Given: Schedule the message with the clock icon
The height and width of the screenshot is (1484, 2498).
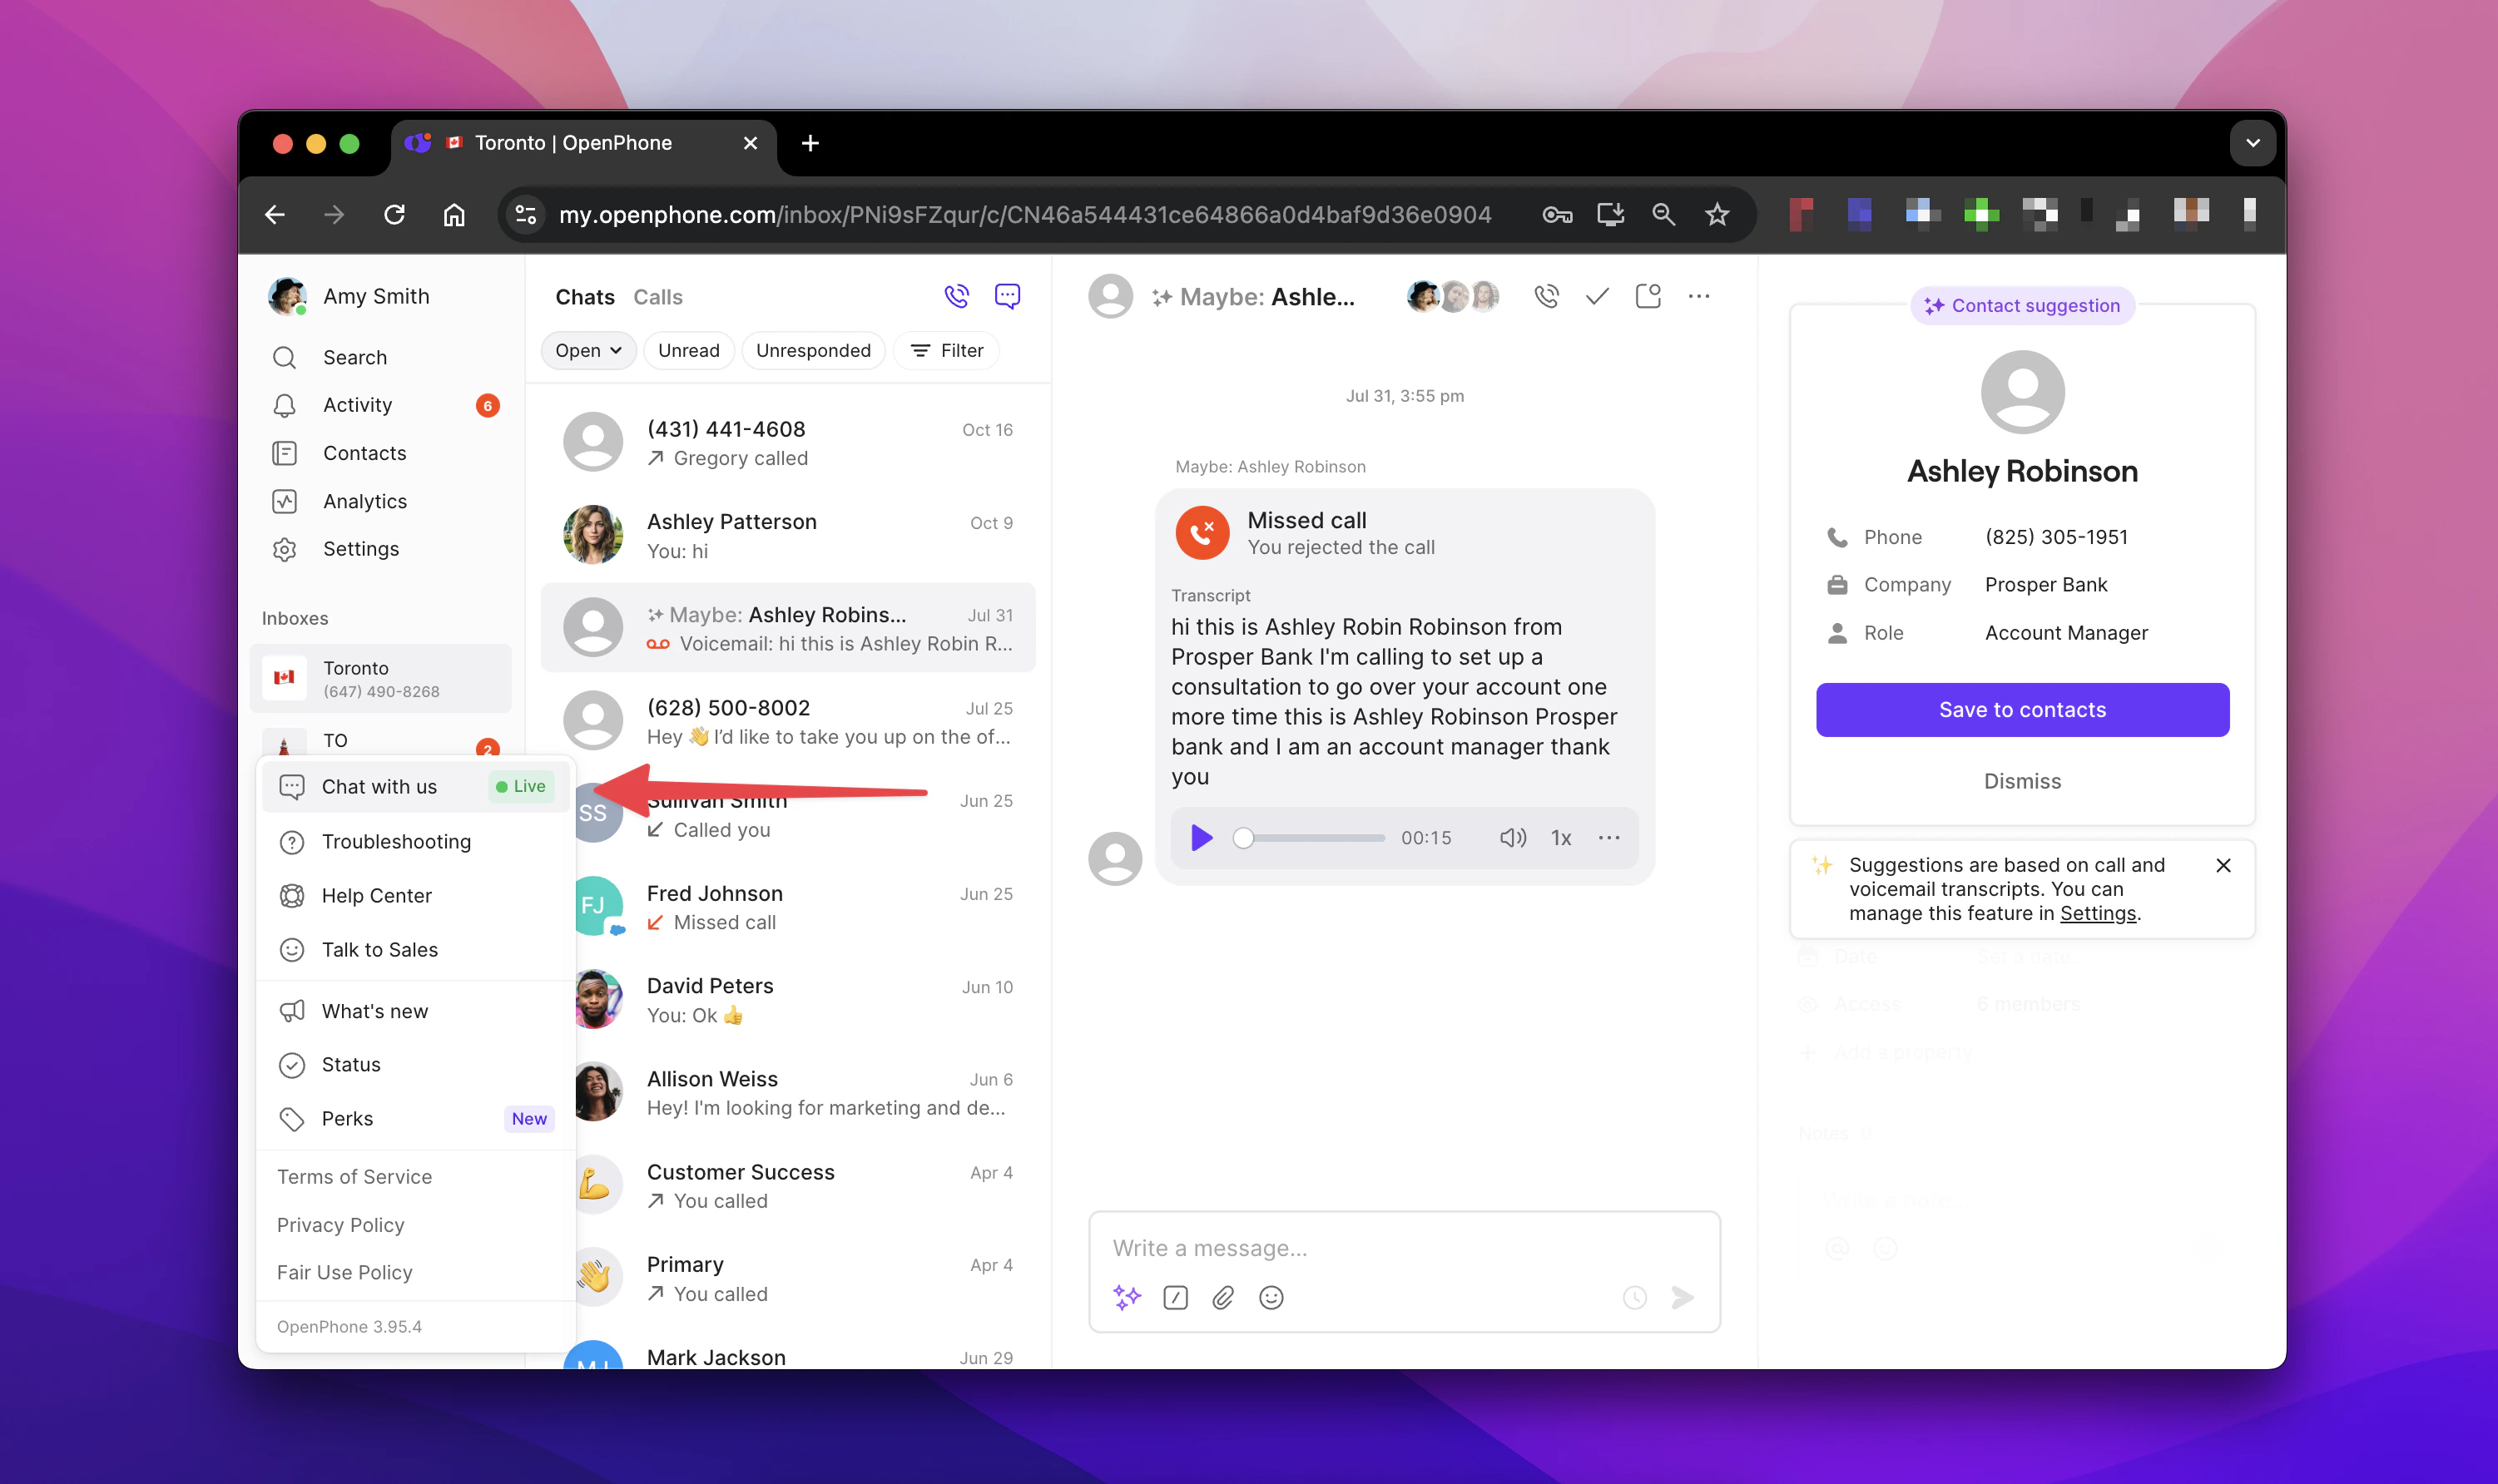Looking at the screenshot, I should [x=1634, y=1297].
